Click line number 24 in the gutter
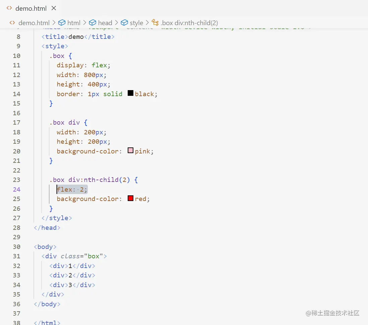This screenshot has width=368, height=325. pyautogui.click(x=17, y=189)
